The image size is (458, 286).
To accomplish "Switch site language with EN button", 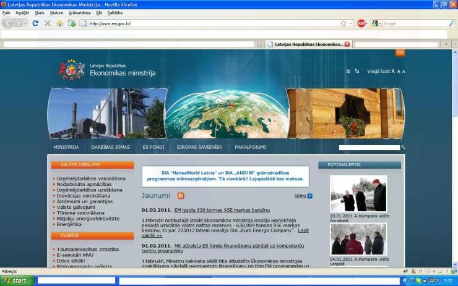I will pyautogui.click(x=400, y=53).
